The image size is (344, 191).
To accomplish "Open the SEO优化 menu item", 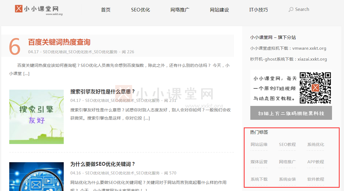I will [x=141, y=10].
